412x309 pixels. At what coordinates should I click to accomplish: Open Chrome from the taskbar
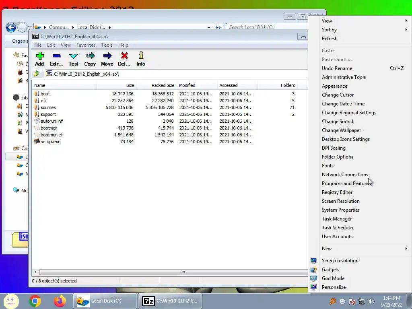[x=35, y=301]
